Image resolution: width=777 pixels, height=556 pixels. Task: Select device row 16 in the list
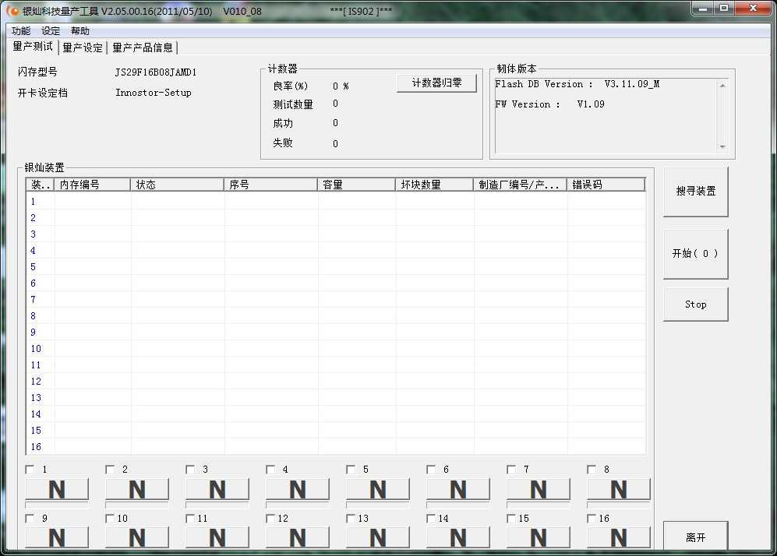[x=336, y=446]
